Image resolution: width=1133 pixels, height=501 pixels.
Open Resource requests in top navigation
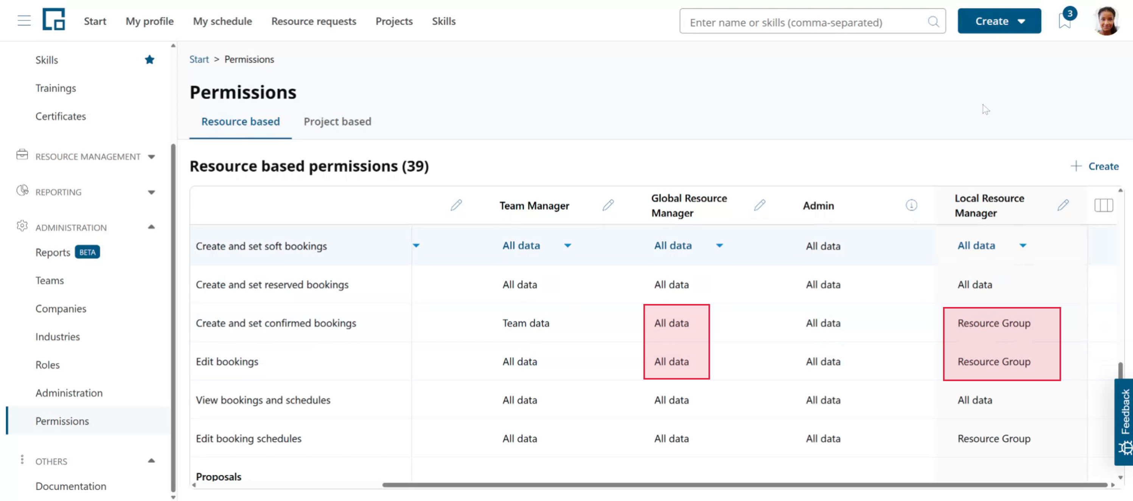tap(314, 21)
